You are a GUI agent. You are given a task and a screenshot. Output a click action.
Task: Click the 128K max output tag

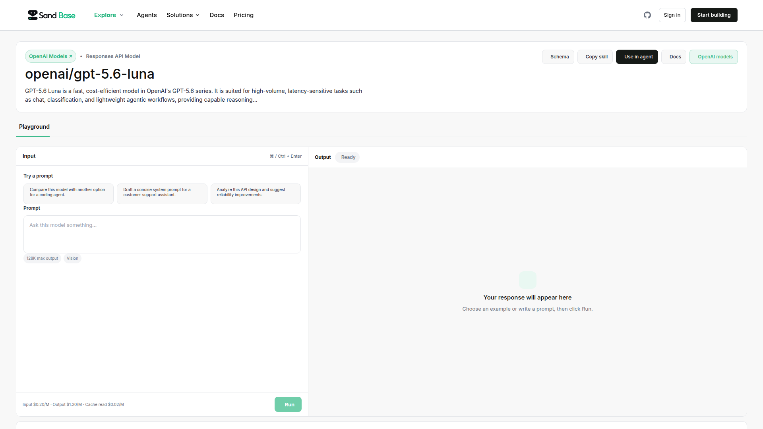tap(42, 259)
